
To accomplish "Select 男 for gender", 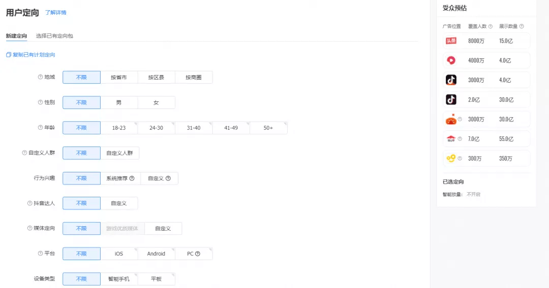I will 119,102.
